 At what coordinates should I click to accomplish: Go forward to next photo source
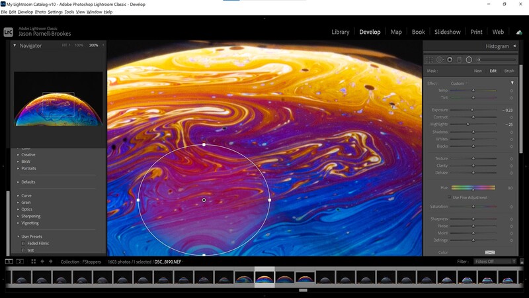point(51,262)
